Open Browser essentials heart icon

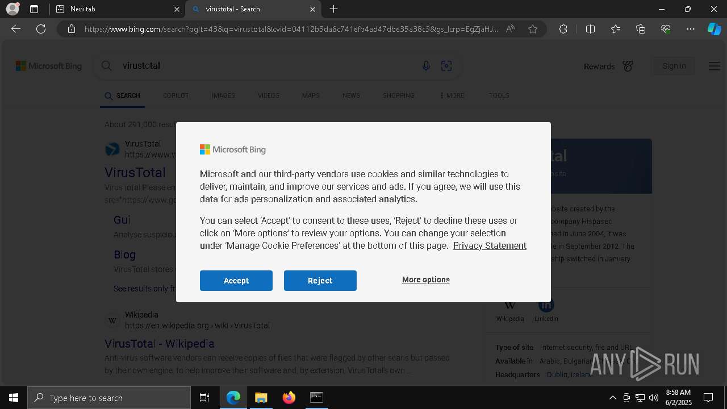pyautogui.click(x=666, y=29)
